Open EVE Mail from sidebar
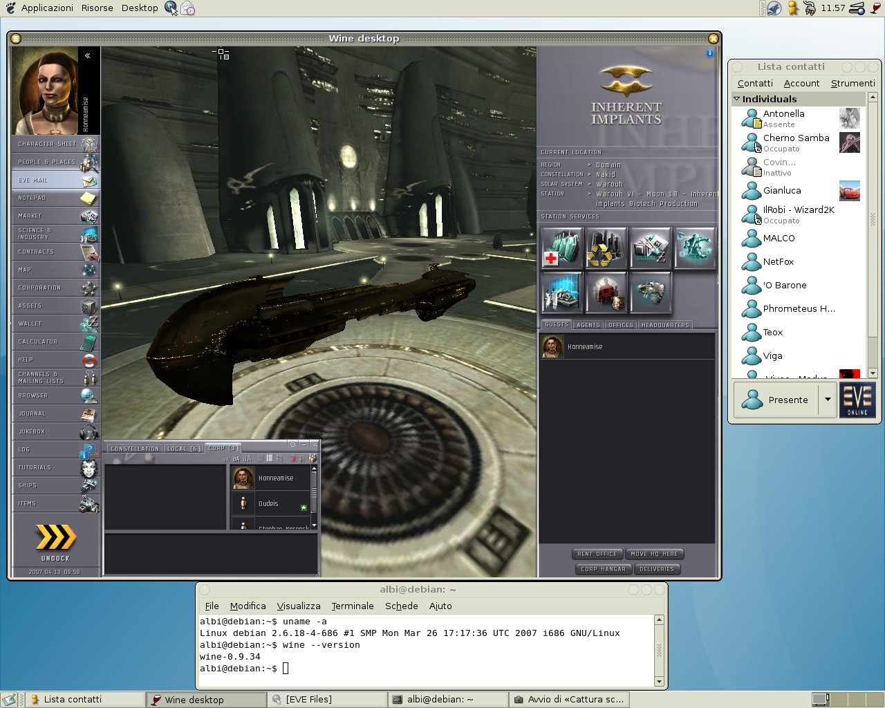 (x=56, y=180)
